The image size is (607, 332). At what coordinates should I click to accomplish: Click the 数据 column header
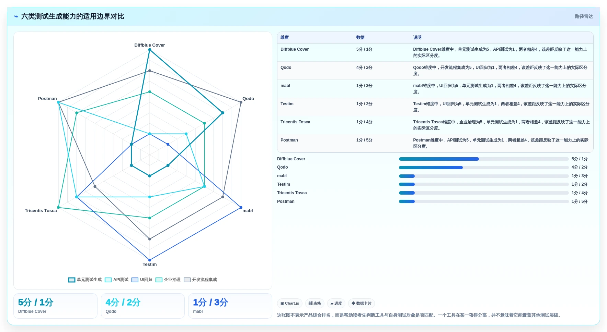tap(360, 38)
